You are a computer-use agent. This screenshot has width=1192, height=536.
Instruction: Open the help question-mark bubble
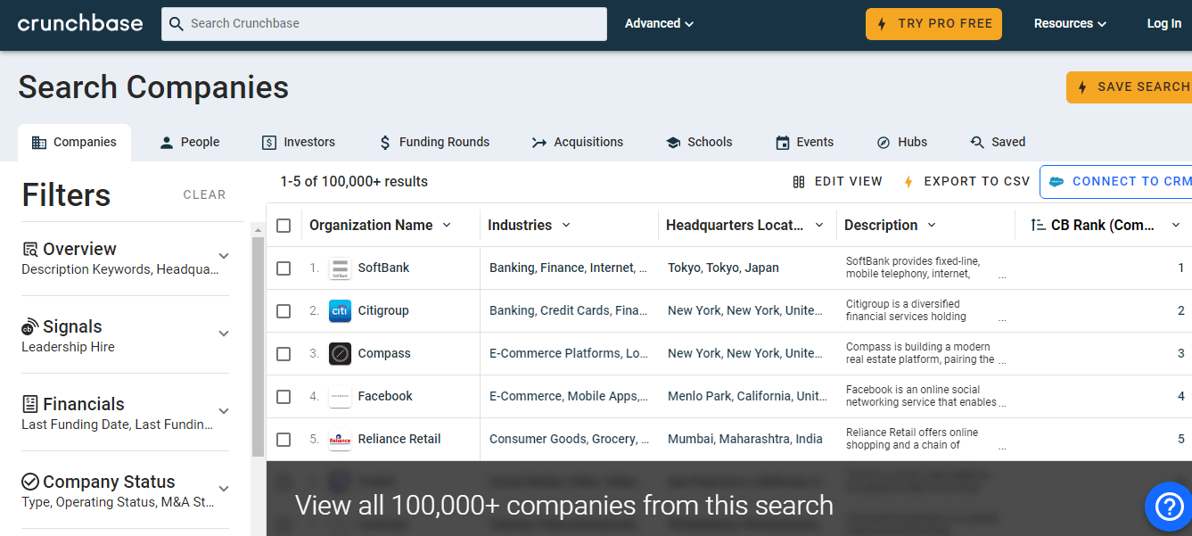point(1168,507)
